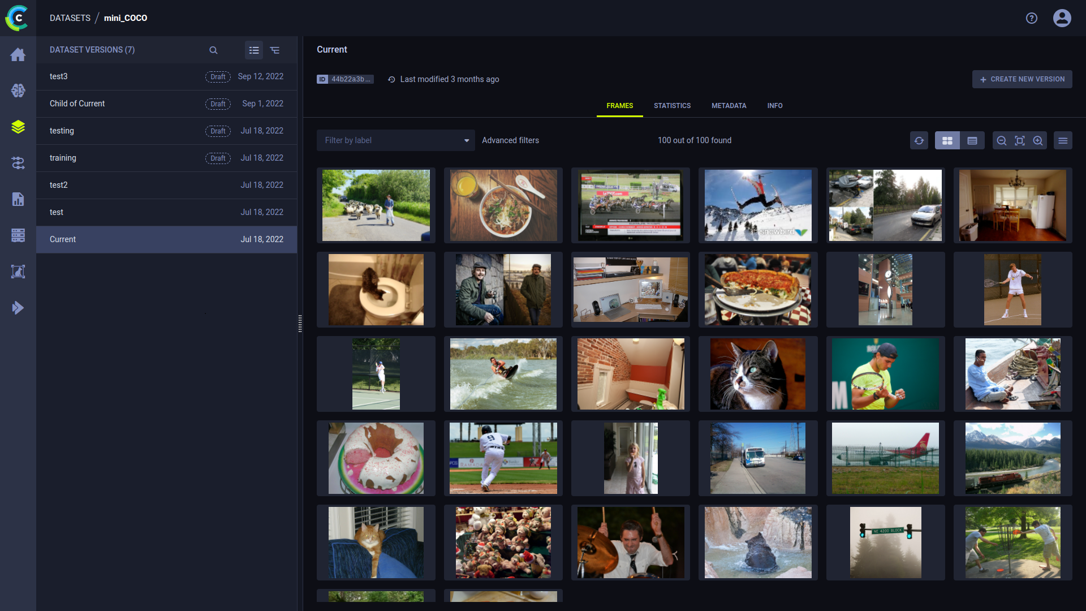Screen dimensions: 1086x611
Task: Open the METADATA tab
Action: coord(729,106)
